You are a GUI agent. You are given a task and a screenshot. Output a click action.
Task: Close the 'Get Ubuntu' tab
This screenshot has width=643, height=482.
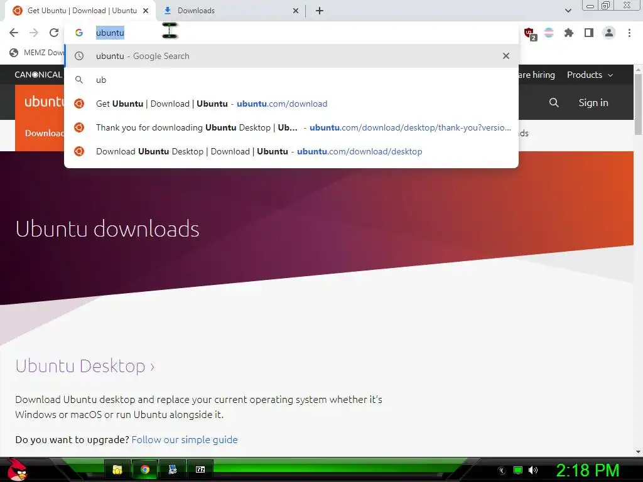pyautogui.click(x=146, y=11)
